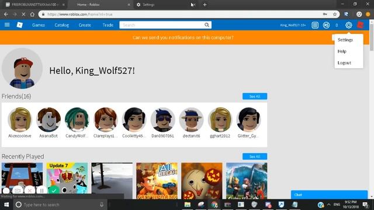The image size is (374, 210).
Task: Select Logout from the dropdown menu
Action: [344, 62]
